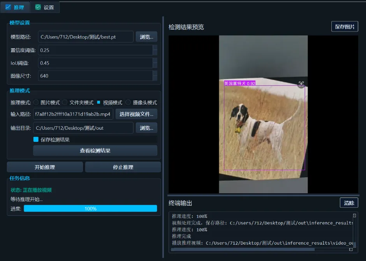Click the 输入路径 field with the mp4 file
This screenshot has height=261, width=366.
(73, 114)
